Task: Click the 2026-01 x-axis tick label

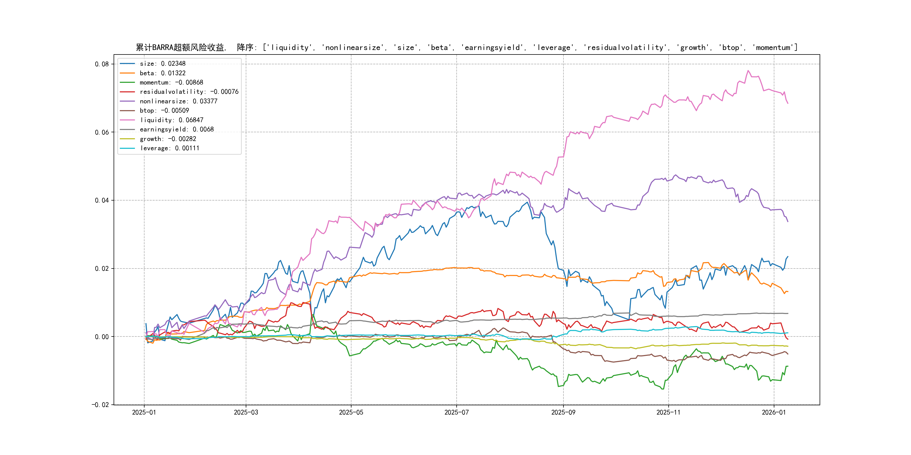Action: [774, 412]
